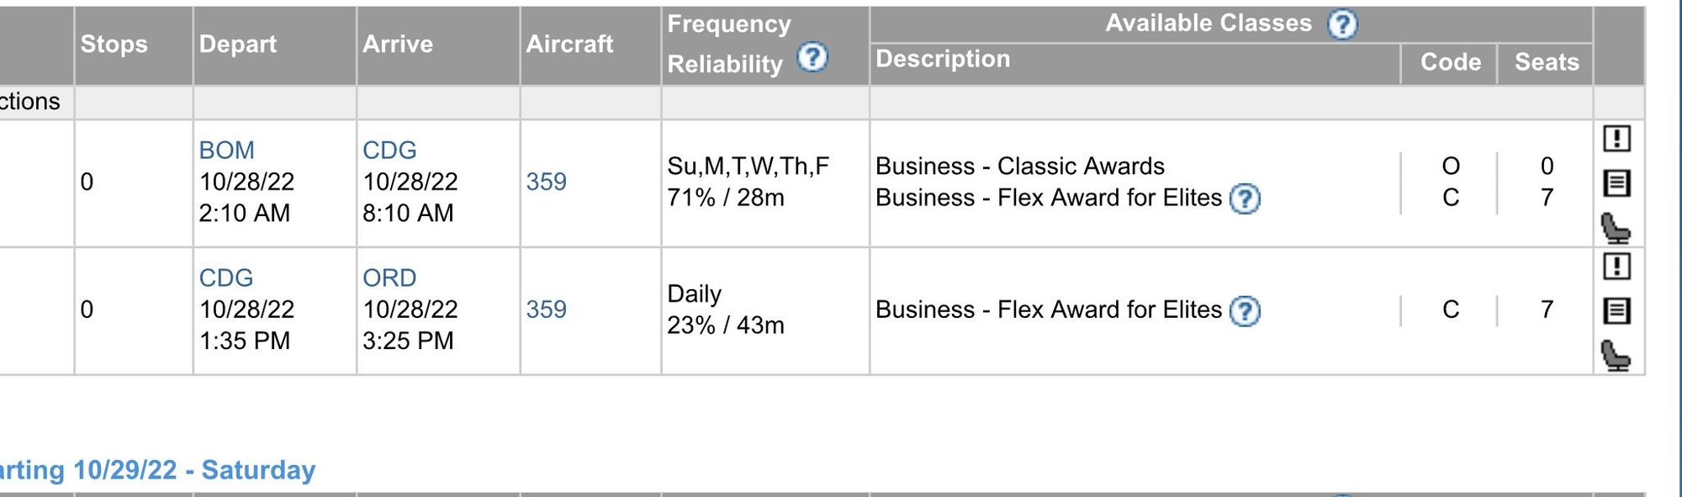Open the BOM departure airport link
The width and height of the screenshot is (1682, 497).
226,150
